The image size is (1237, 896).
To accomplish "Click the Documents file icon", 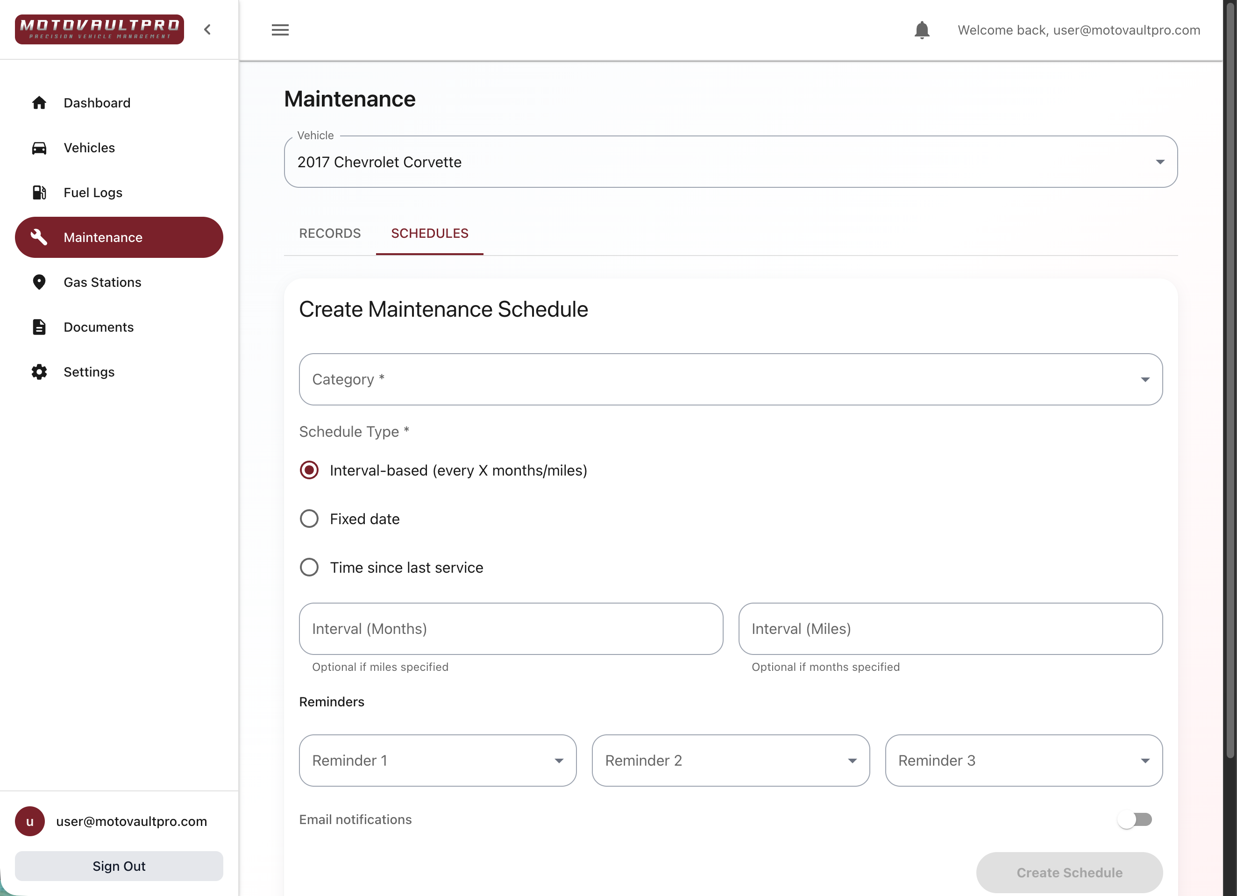I will (x=39, y=327).
